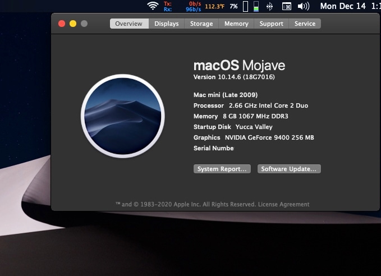Open the Service tab
Screen dimensions: 381x276
coord(305,24)
